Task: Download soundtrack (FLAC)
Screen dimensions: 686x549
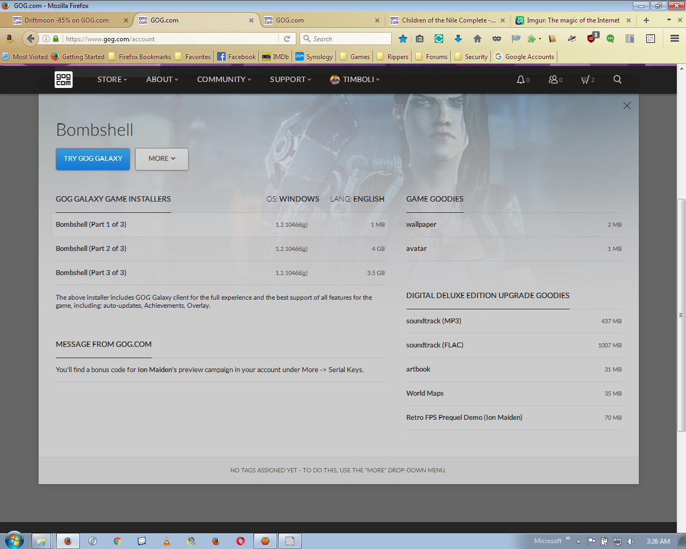Action: (x=514, y=345)
